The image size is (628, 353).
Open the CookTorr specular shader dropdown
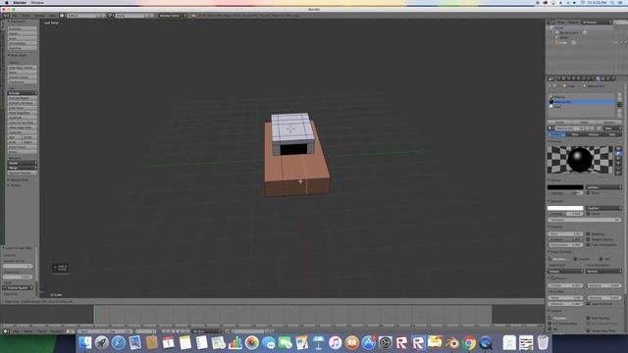603,208
